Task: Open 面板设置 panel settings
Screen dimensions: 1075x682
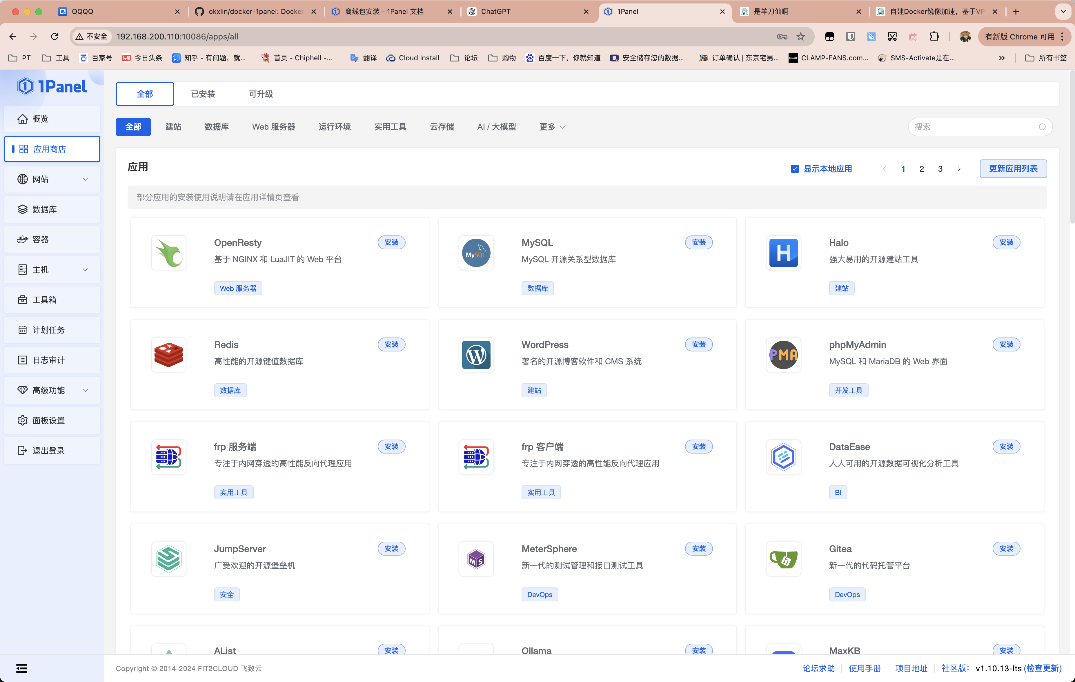Action: pos(52,420)
